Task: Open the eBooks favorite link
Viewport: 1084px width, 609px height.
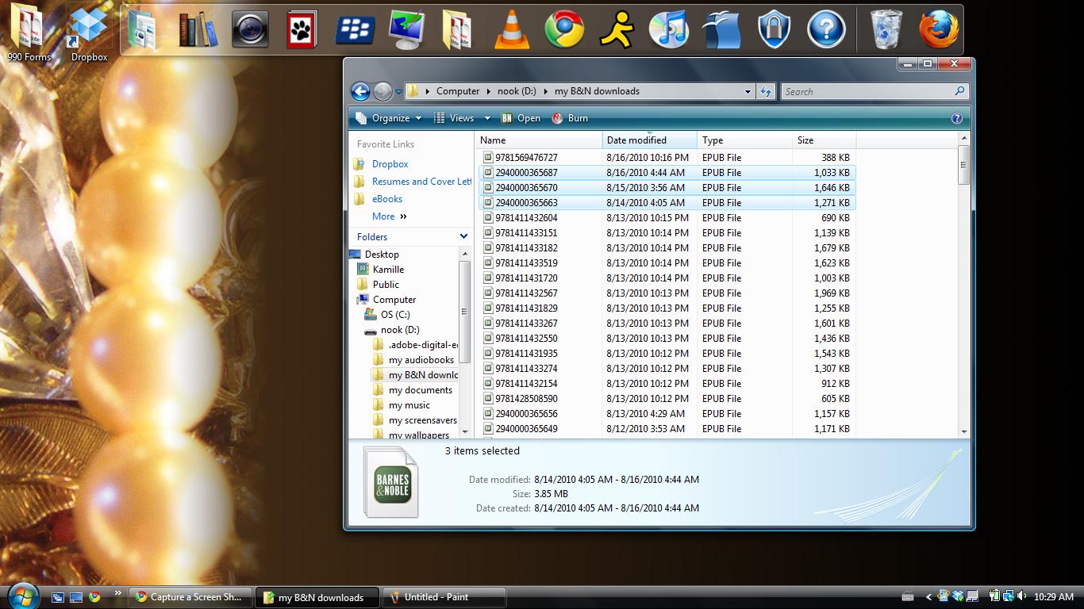Action: 386,199
